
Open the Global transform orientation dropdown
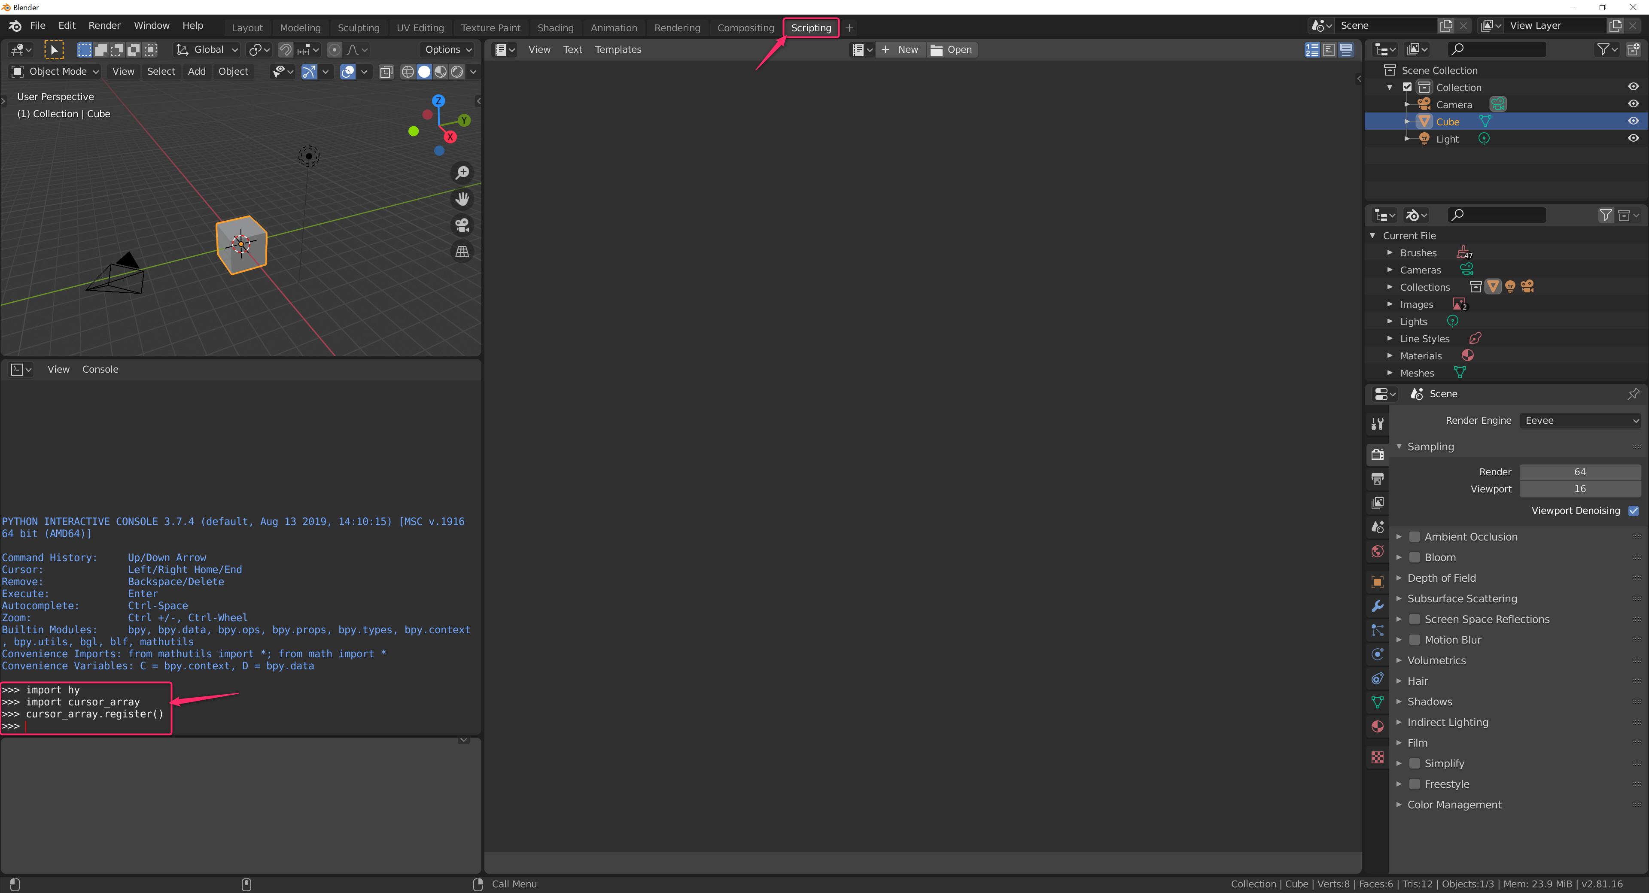point(207,50)
